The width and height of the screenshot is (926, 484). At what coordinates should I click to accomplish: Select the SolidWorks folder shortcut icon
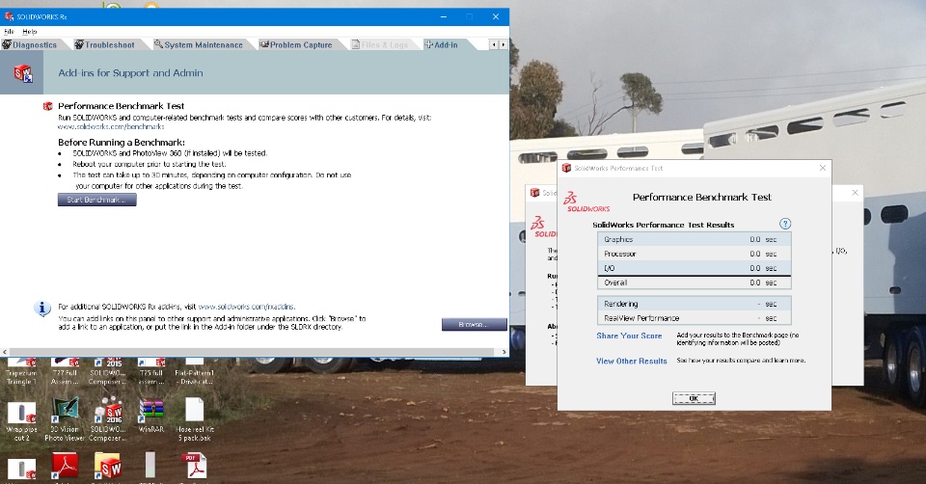coord(107,467)
